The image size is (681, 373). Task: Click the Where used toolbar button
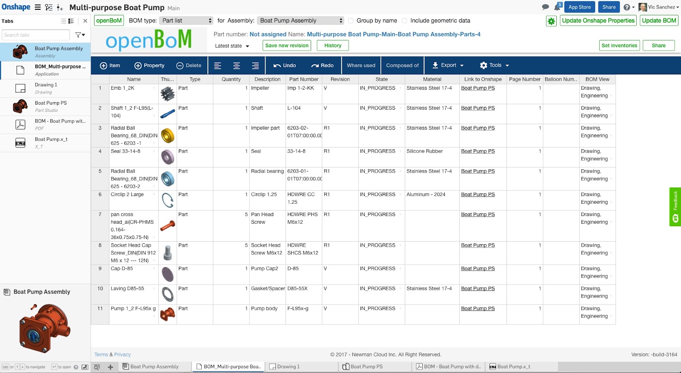pos(361,65)
